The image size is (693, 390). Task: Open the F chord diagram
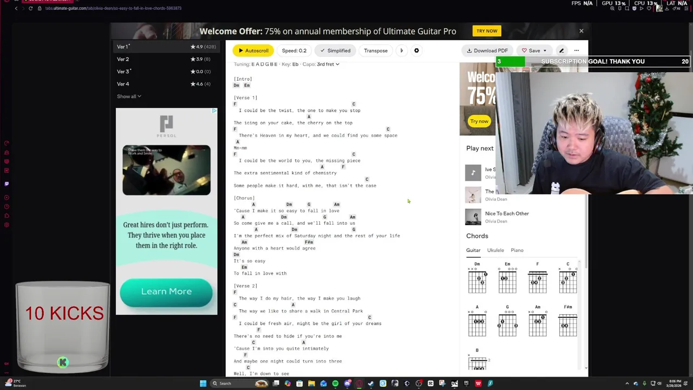click(x=538, y=278)
